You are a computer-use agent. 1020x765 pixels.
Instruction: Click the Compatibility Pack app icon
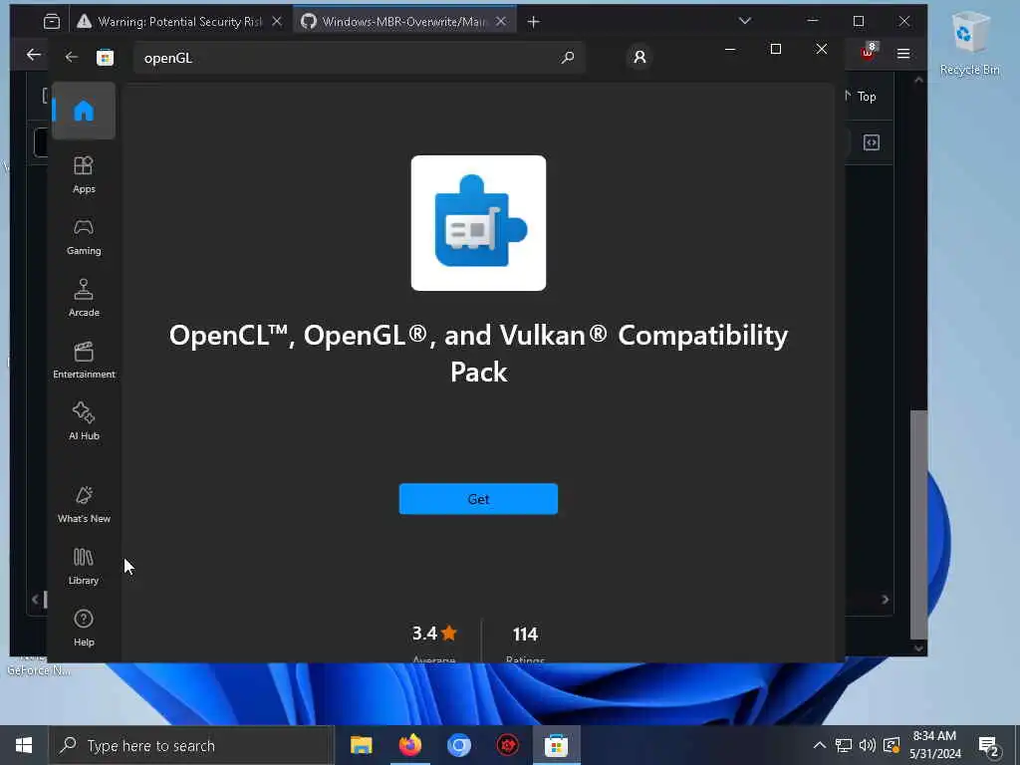click(x=478, y=222)
